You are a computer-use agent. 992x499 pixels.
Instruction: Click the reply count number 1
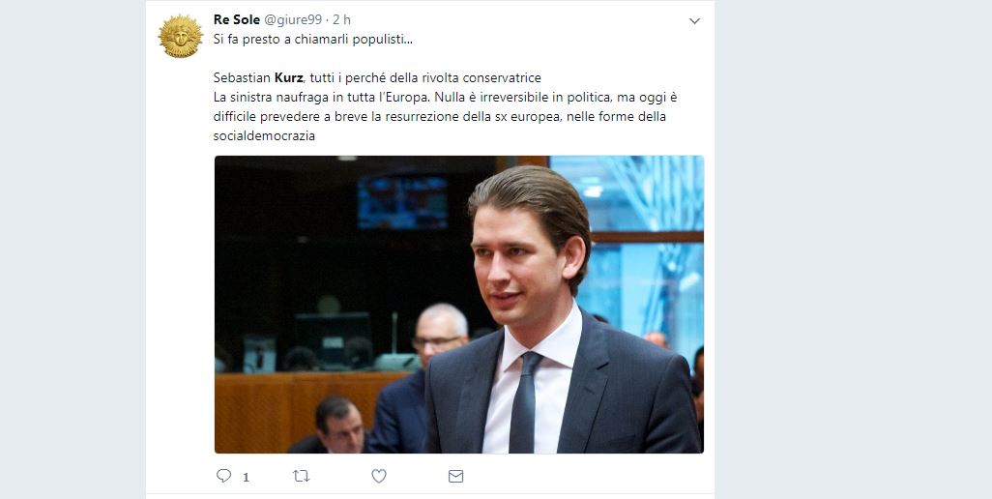click(246, 477)
